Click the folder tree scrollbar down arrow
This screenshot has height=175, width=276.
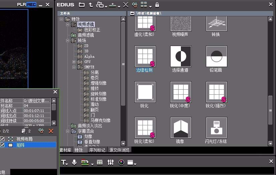point(123,143)
